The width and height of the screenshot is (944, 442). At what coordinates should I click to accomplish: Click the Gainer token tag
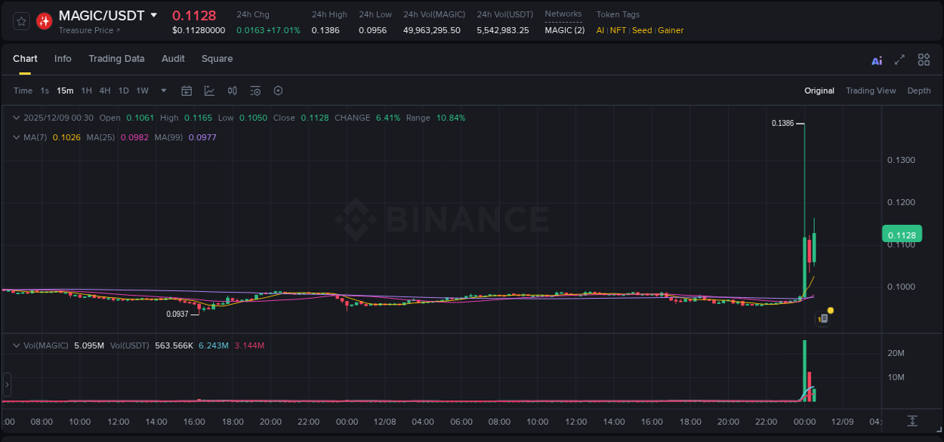coord(671,30)
